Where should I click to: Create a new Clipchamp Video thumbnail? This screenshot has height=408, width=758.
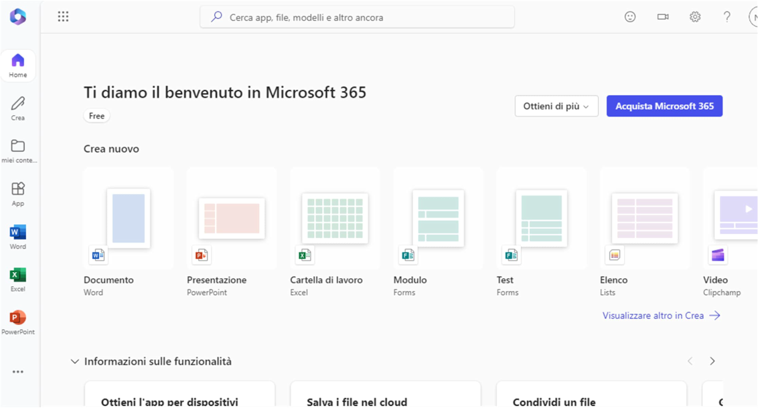(x=731, y=218)
